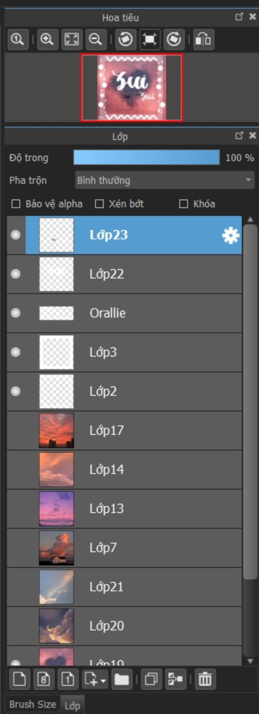This screenshot has height=714, width=259.
Task: Add a new folder layer
Action: click(x=122, y=679)
